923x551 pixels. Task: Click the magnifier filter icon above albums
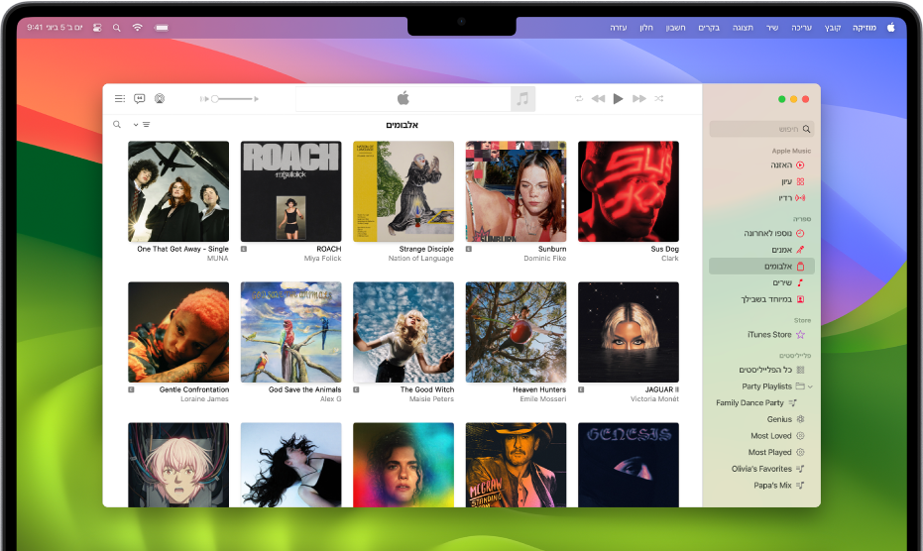click(117, 125)
